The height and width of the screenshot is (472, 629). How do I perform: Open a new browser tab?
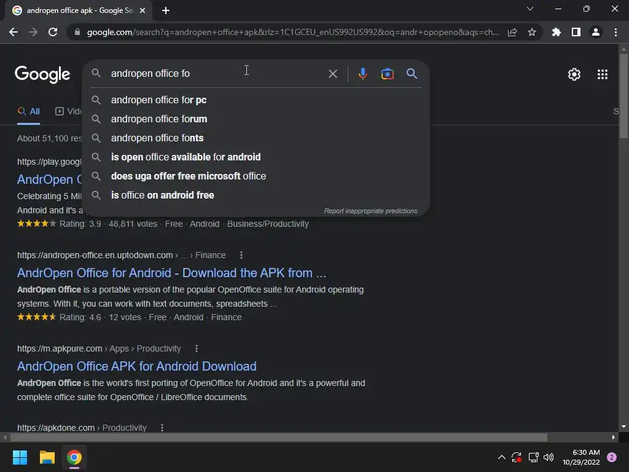point(166,10)
